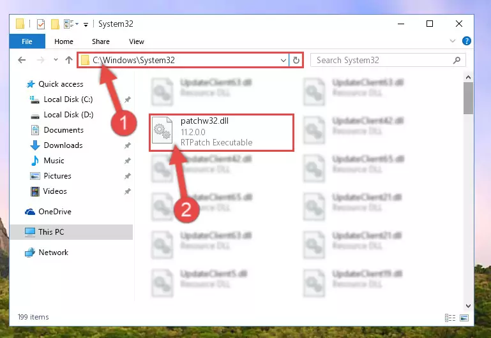Go forward with the Forward arrow
491x338 pixels.
40,60
